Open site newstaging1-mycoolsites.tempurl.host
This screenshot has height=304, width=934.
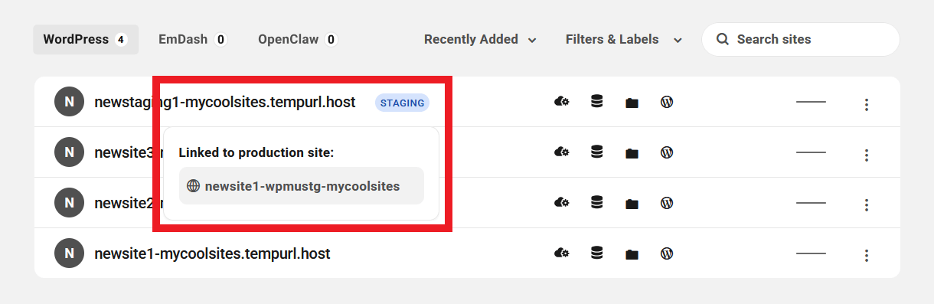click(x=225, y=102)
